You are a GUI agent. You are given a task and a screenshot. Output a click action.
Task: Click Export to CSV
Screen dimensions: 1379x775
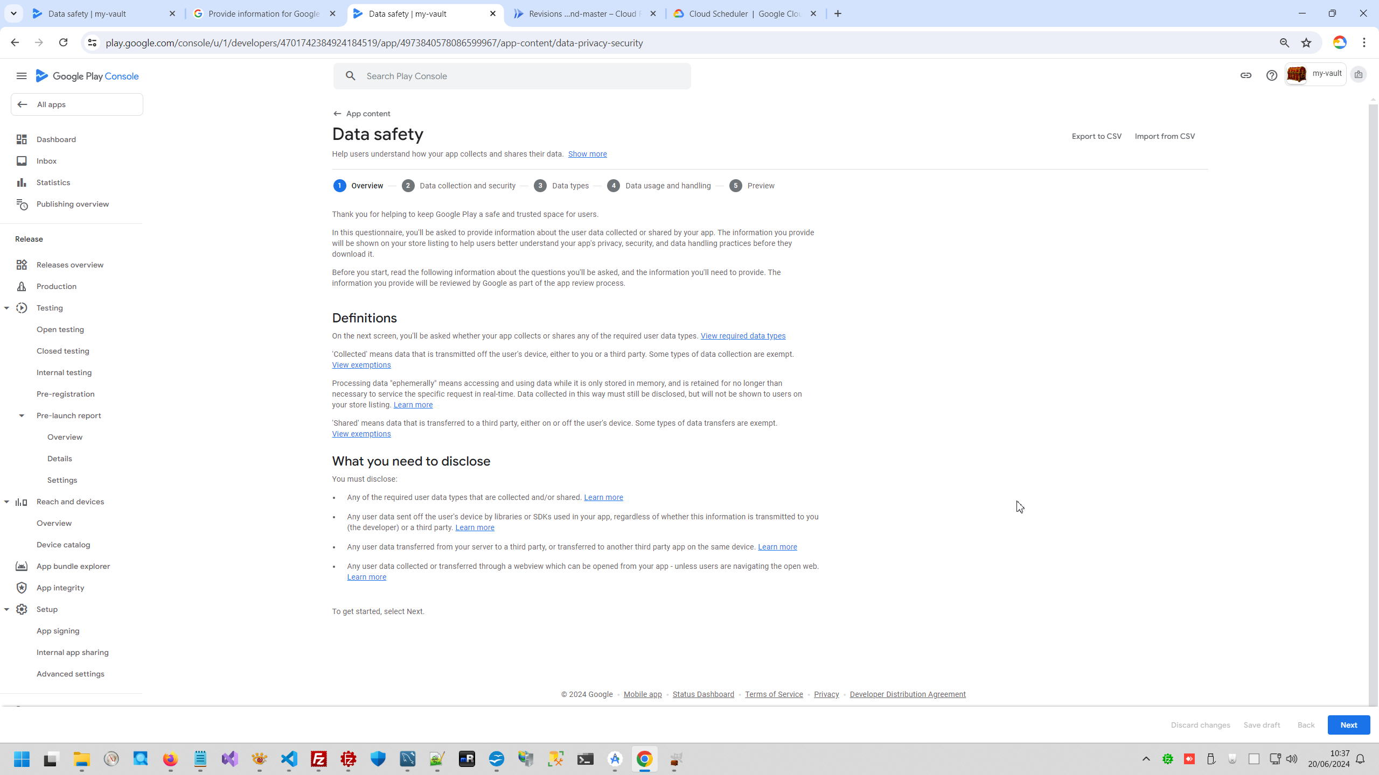1096,136
